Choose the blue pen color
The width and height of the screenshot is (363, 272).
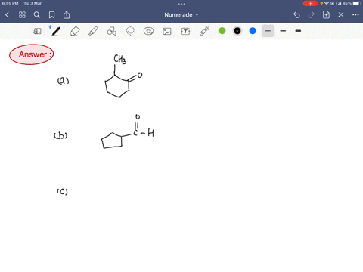(x=253, y=31)
